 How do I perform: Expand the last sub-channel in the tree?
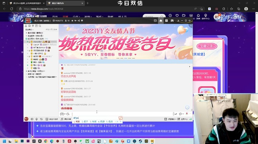(26, 77)
